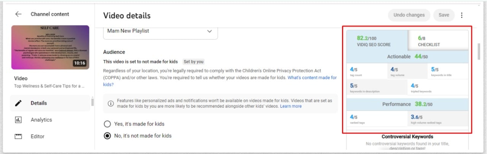Click the page's vertical scrollbar thumb
487x154 pixels.
tap(479, 51)
